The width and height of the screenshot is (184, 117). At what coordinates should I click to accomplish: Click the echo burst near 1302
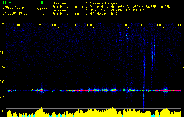(42, 90)
